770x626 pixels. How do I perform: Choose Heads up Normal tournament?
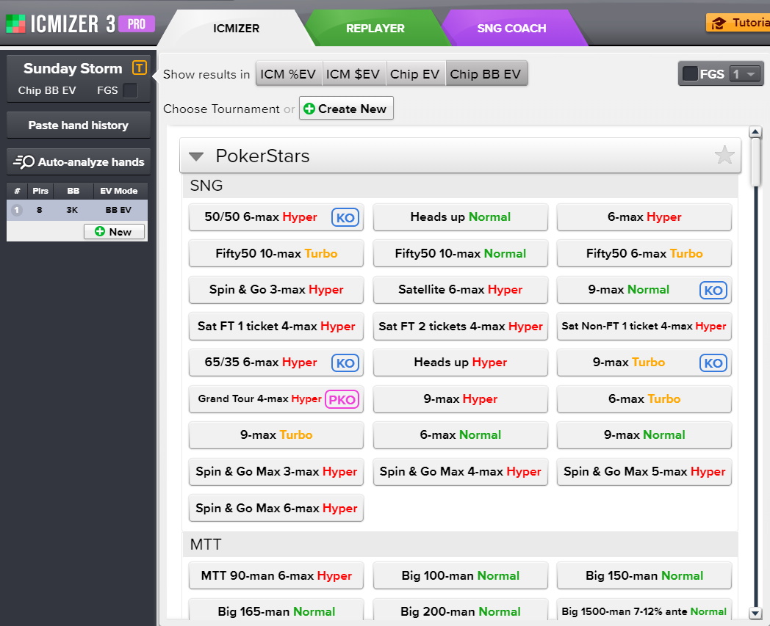pos(461,216)
